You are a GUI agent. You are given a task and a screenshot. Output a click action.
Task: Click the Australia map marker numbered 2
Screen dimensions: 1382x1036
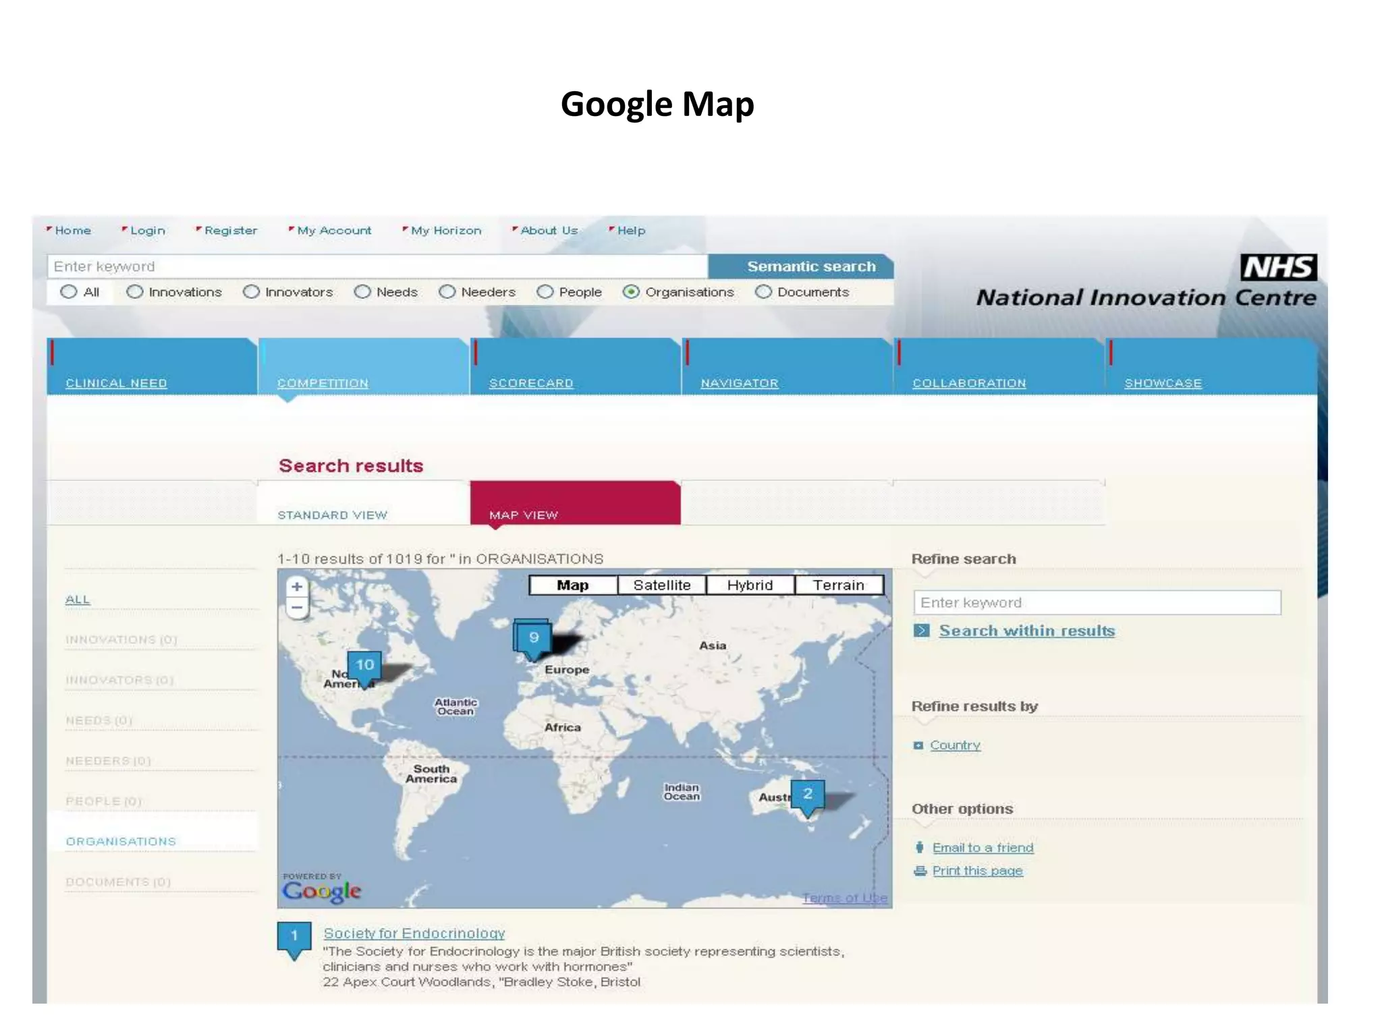[x=807, y=795]
